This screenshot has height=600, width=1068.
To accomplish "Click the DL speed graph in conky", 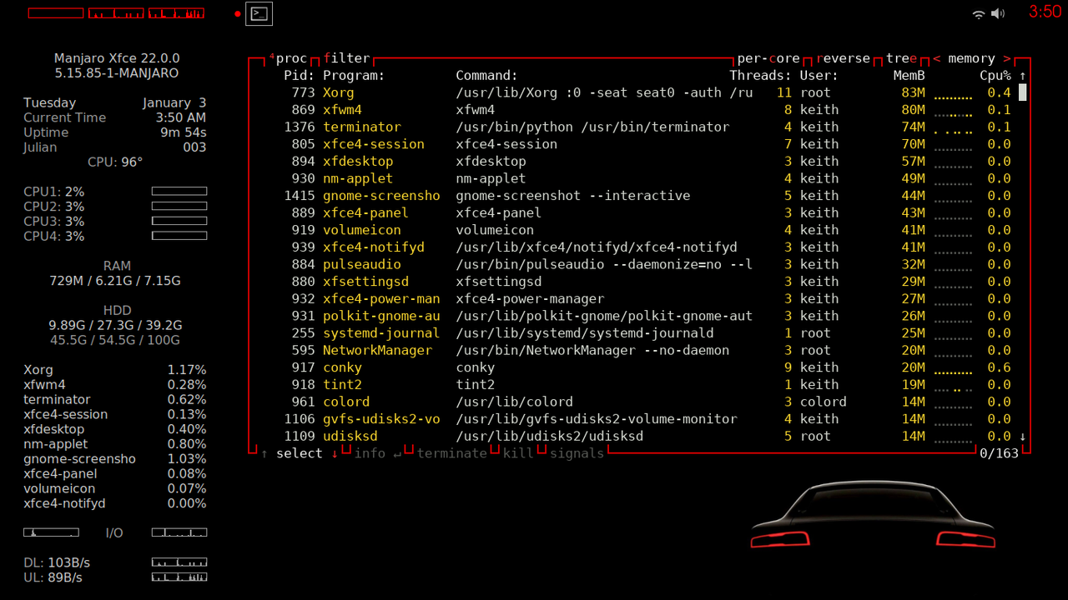I will point(179,562).
